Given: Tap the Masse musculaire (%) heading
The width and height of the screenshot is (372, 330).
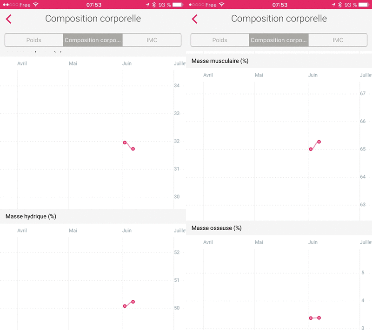Looking at the screenshot, I should click(220, 61).
